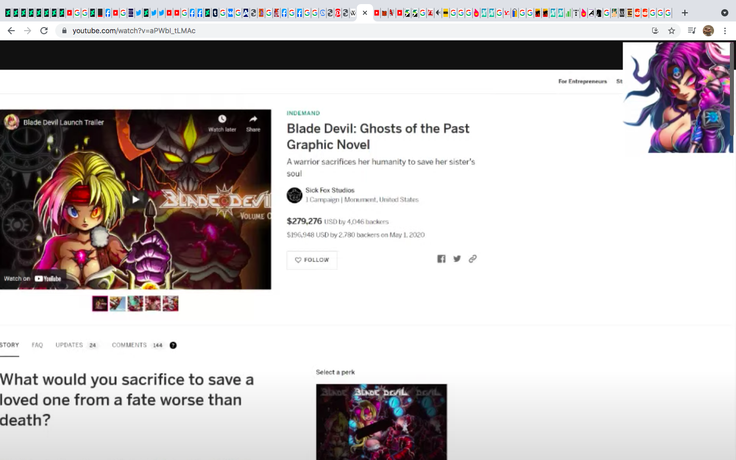Switch to the Yahoo tab
Viewport: 736px width, 460px height.
click(507, 13)
